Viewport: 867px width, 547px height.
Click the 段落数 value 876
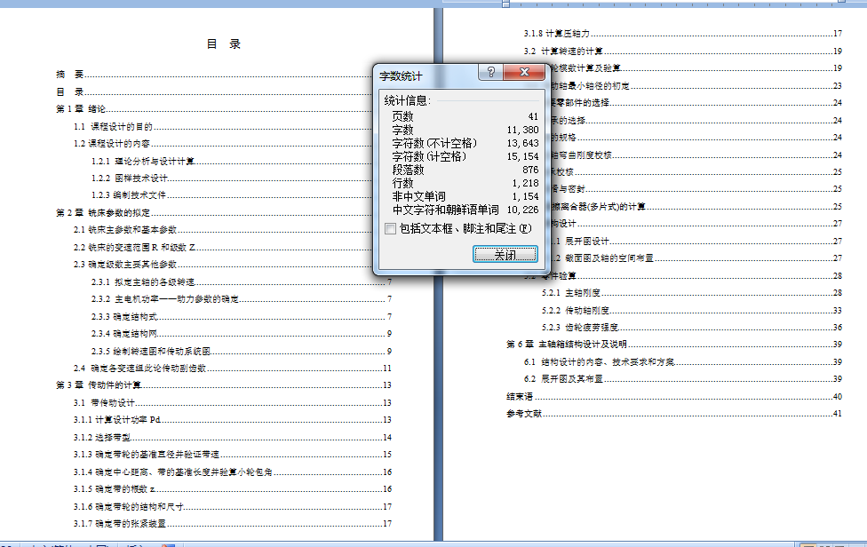[x=530, y=170]
